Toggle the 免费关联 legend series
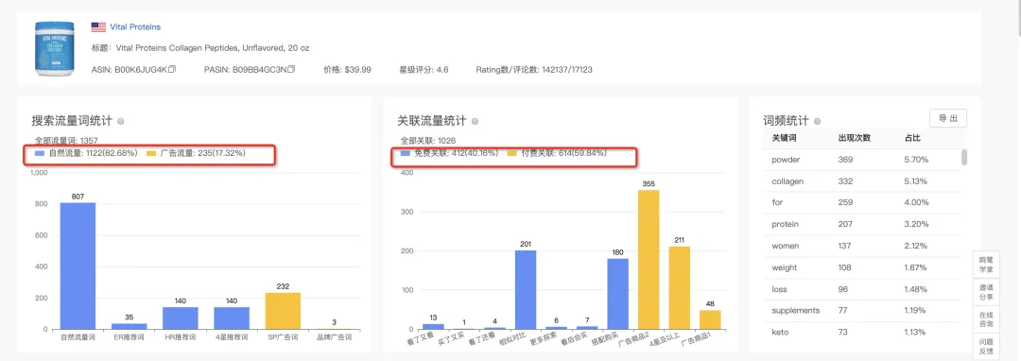This screenshot has height=361, width=1021. click(x=450, y=153)
